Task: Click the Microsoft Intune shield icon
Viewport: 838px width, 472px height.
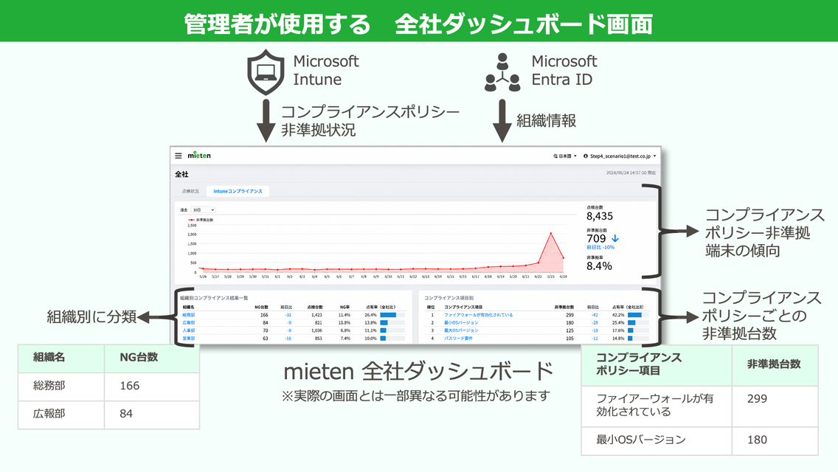Action: (266, 72)
